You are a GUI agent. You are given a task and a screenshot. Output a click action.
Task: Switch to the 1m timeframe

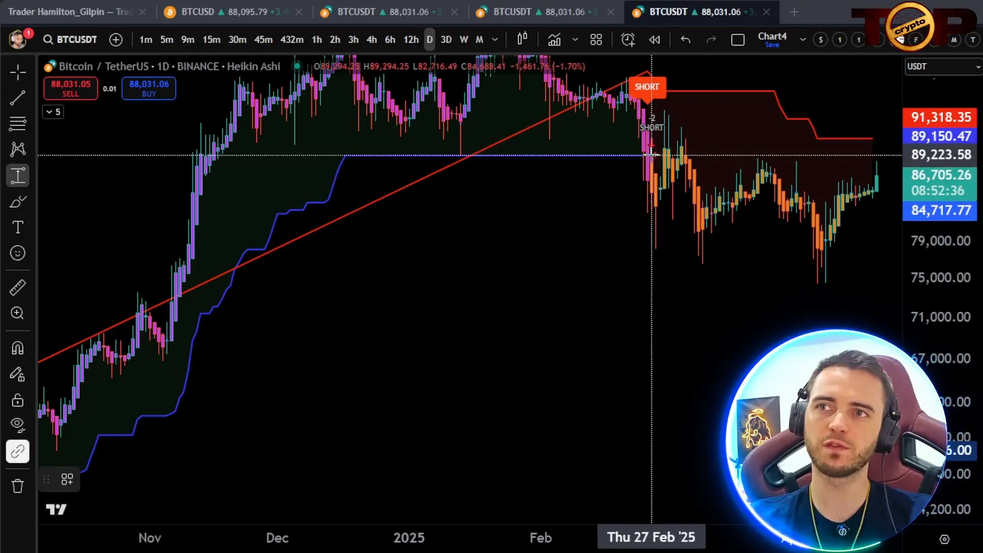(146, 39)
